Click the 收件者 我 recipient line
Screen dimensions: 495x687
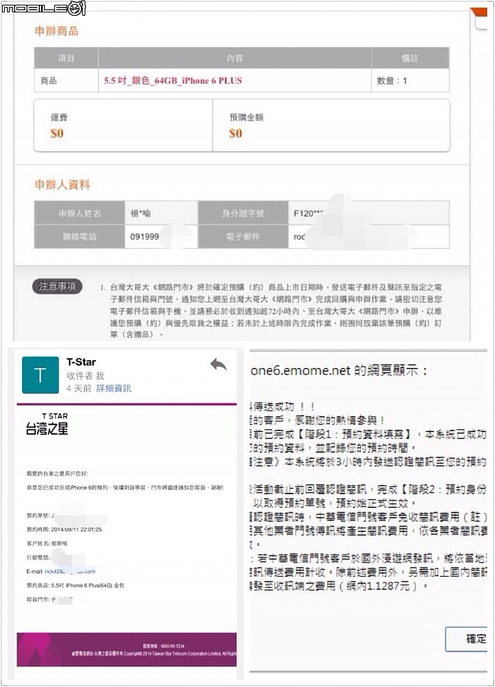(x=85, y=376)
